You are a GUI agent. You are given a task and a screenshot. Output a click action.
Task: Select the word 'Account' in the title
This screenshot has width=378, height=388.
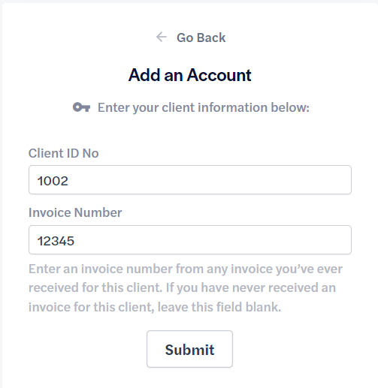click(219, 75)
